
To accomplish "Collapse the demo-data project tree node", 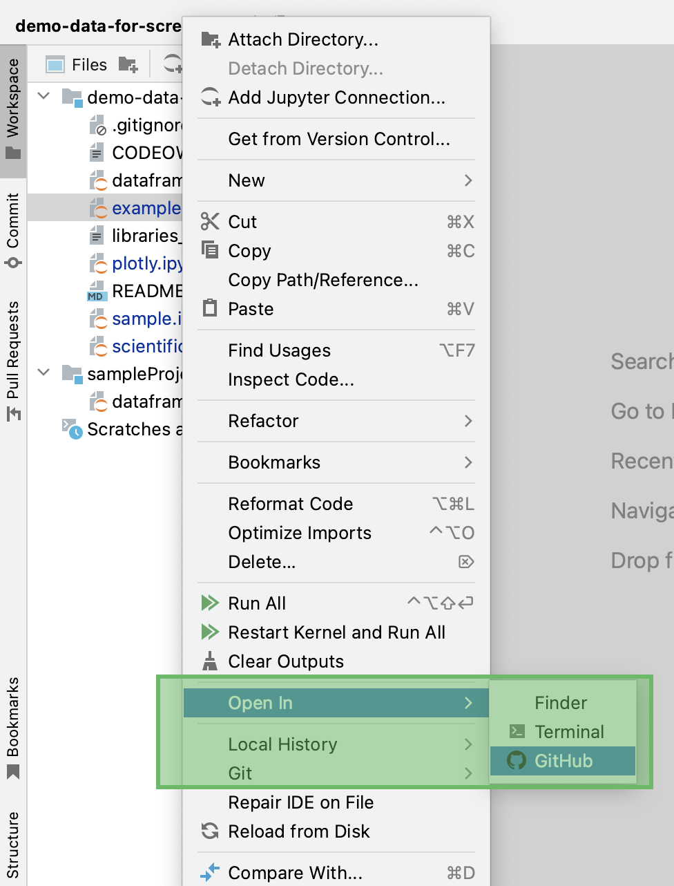I will [43, 97].
